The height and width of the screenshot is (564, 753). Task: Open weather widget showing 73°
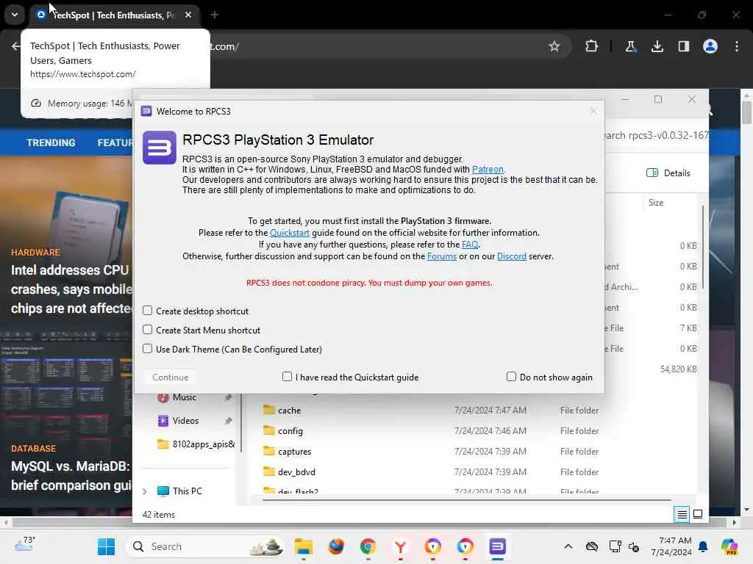25,545
